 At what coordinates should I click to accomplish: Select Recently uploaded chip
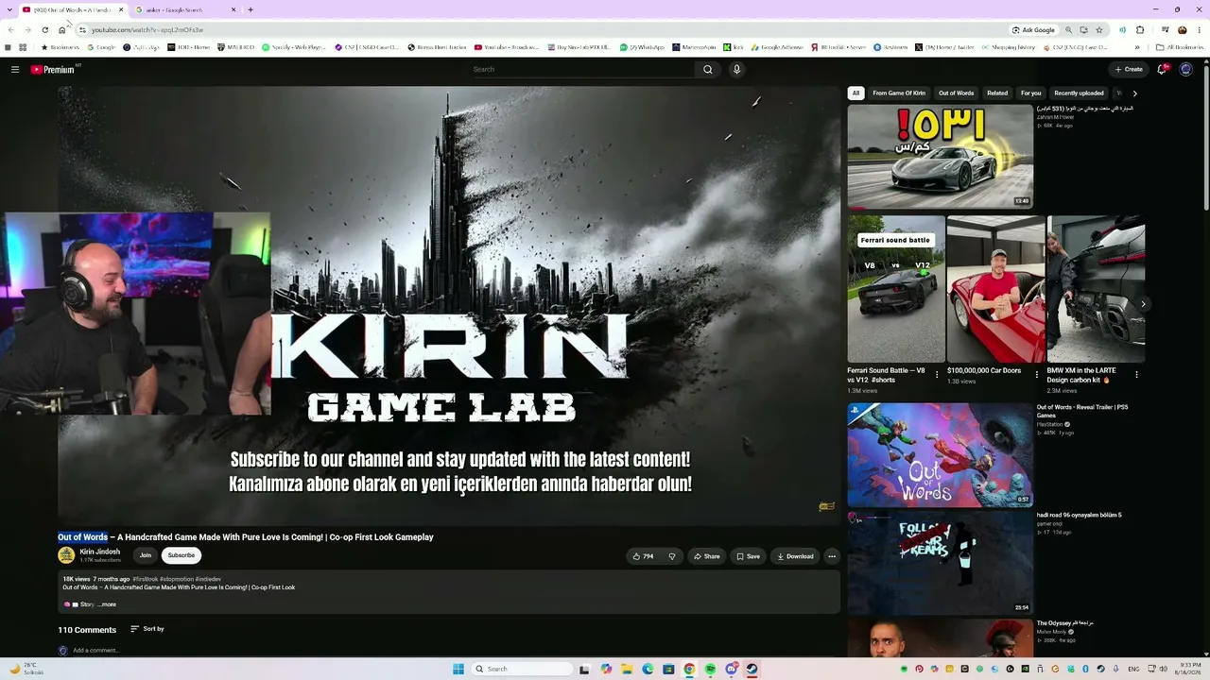point(1079,93)
